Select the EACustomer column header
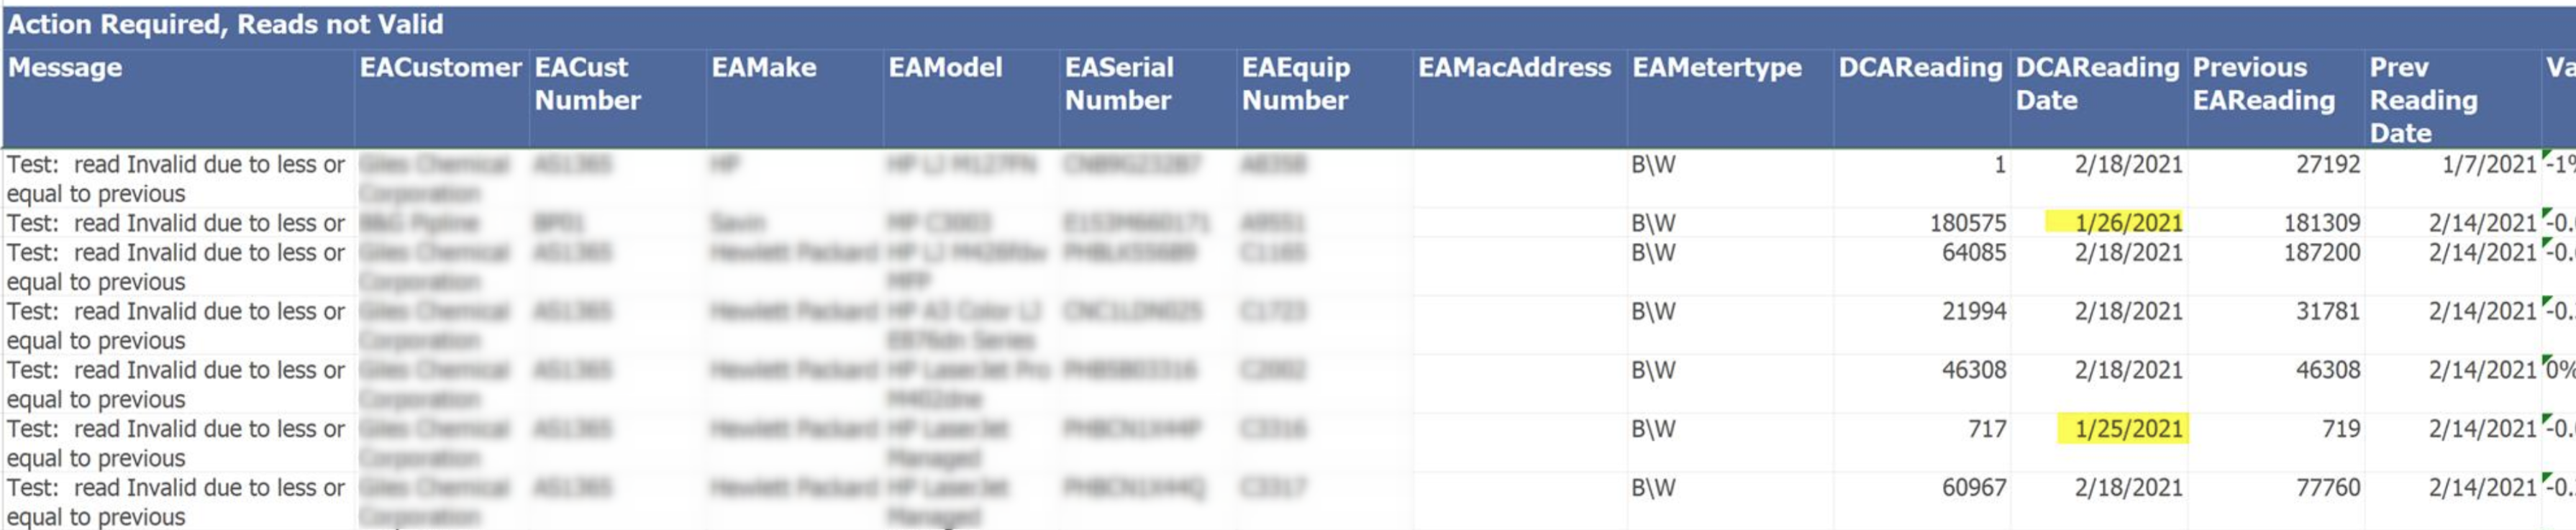The width and height of the screenshot is (2576, 530). click(x=442, y=99)
